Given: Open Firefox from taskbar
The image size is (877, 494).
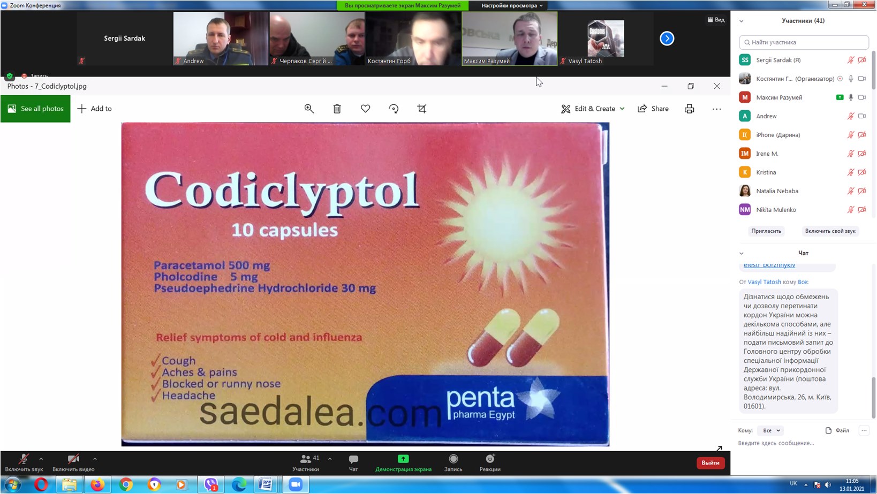Looking at the screenshot, I should 97,485.
